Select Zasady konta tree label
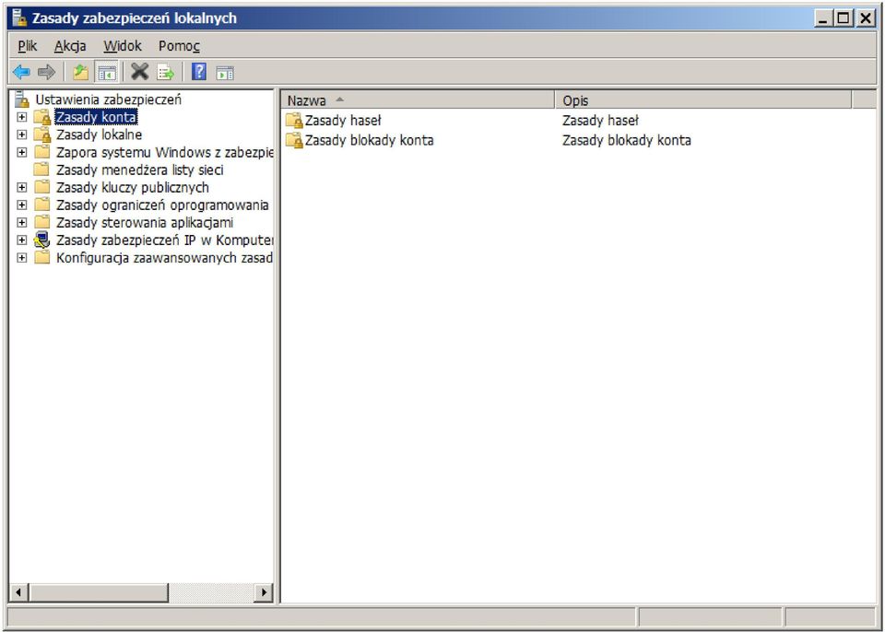 coord(96,117)
